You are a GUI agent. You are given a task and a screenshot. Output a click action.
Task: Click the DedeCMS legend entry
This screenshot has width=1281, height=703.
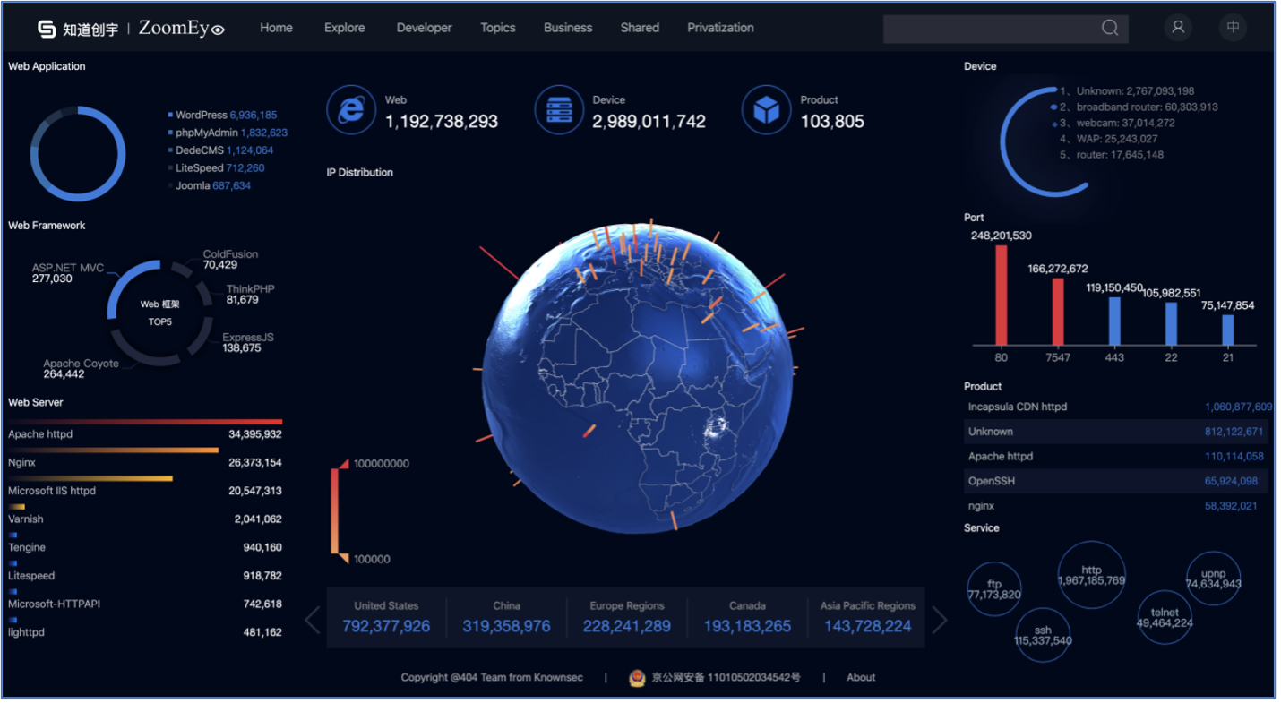(220, 150)
